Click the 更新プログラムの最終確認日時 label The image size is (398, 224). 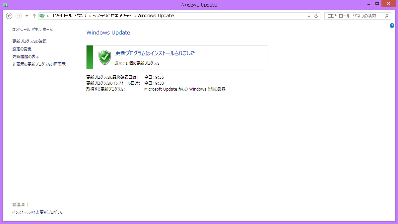[112, 77]
